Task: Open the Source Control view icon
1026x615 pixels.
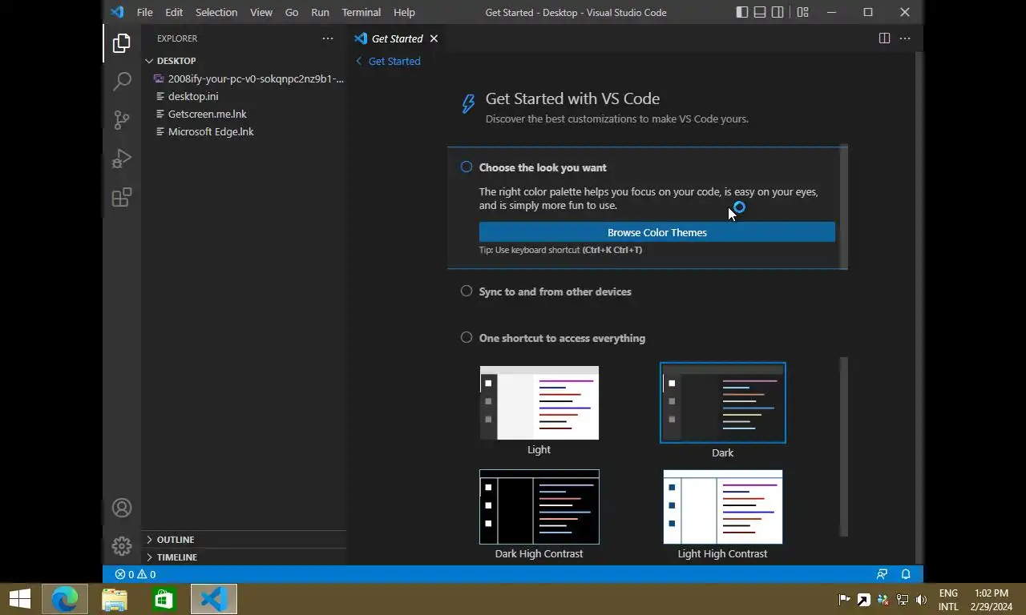Action: (122, 120)
